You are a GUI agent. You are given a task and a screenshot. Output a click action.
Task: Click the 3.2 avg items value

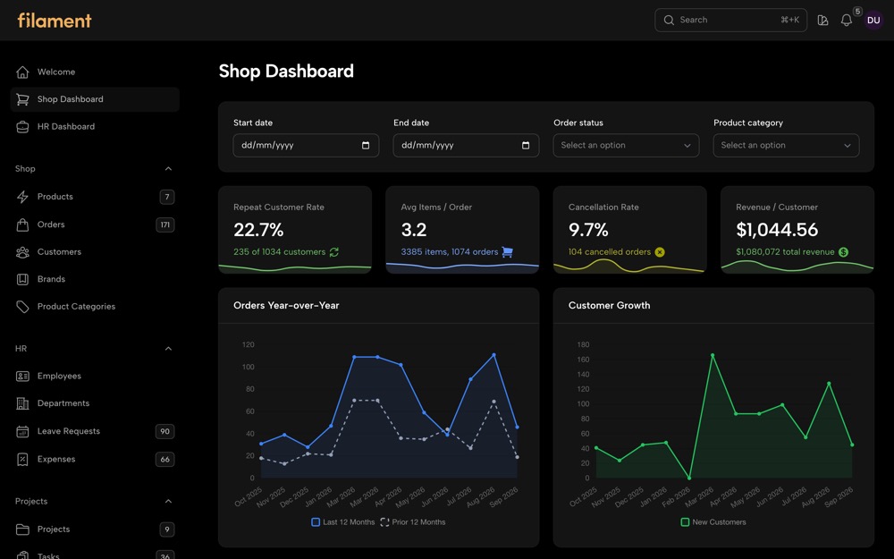413,230
